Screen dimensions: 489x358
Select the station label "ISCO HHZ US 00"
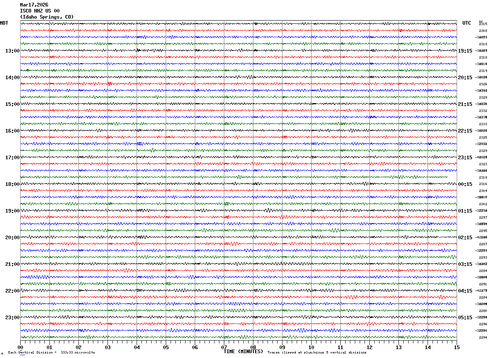[40, 11]
